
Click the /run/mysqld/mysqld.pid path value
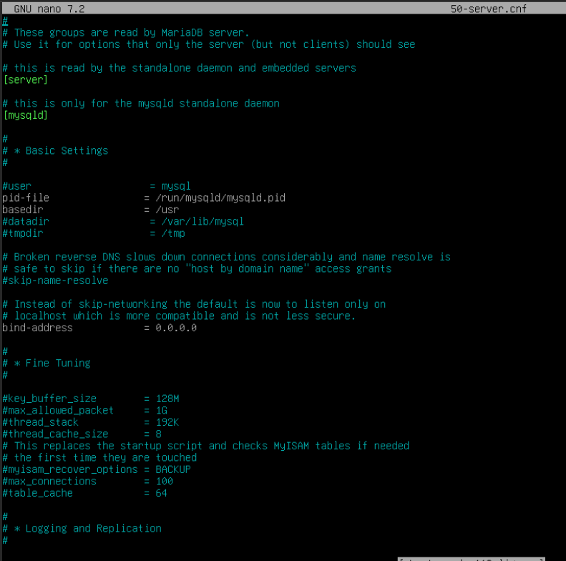[220, 197]
